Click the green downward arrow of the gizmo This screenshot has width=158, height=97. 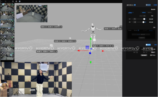[x=91, y=62]
